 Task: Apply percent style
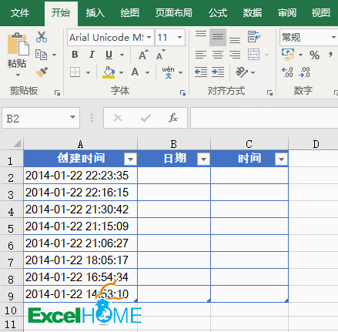(314, 55)
